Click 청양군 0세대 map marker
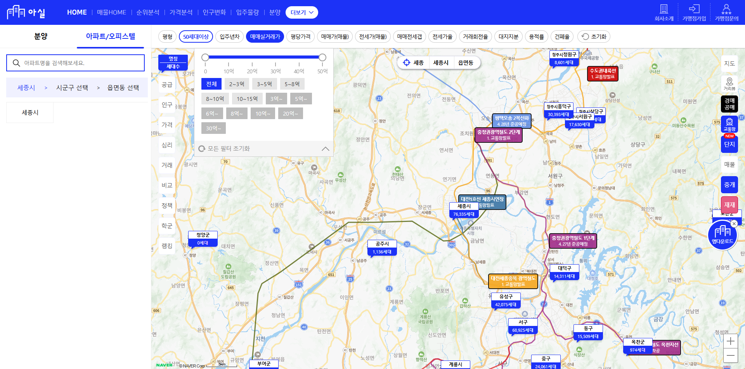Viewport: 745px width, 369px height. pos(203,239)
